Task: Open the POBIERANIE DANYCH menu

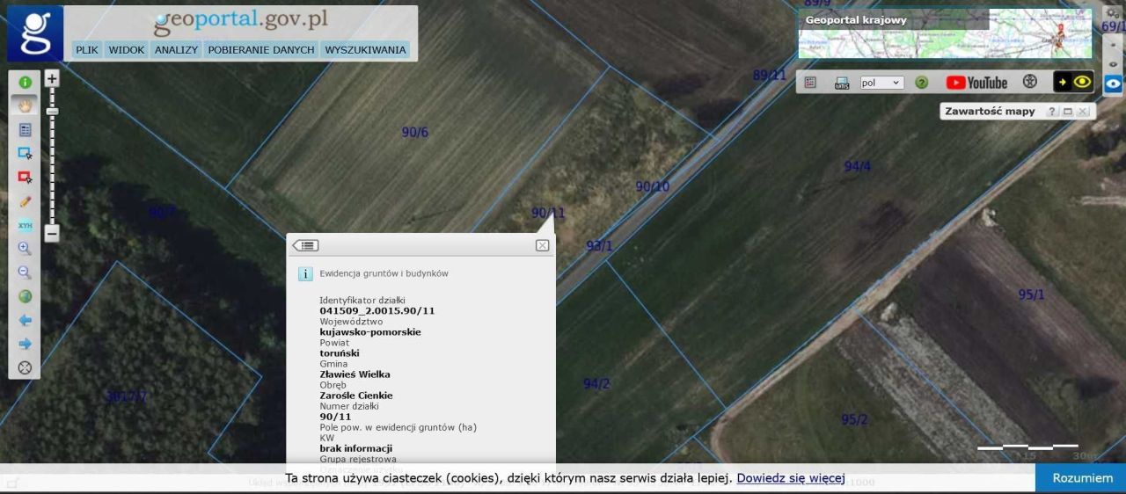Action: [261, 50]
